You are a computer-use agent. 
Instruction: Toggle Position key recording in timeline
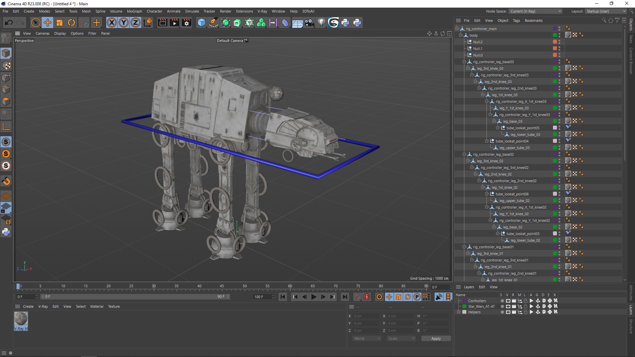coord(389,297)
